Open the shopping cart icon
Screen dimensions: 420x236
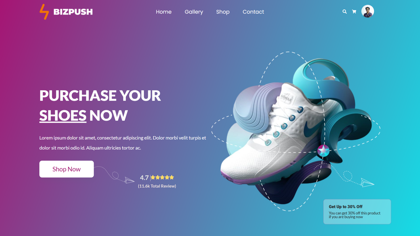[x=354, y=12]
